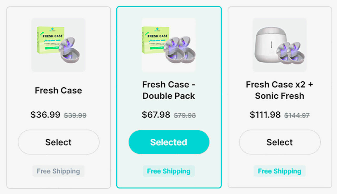Image resolution: width=337 pixels, height=194 pixels.
Task: Click the Double Pack product image
Action: (168, 45)
